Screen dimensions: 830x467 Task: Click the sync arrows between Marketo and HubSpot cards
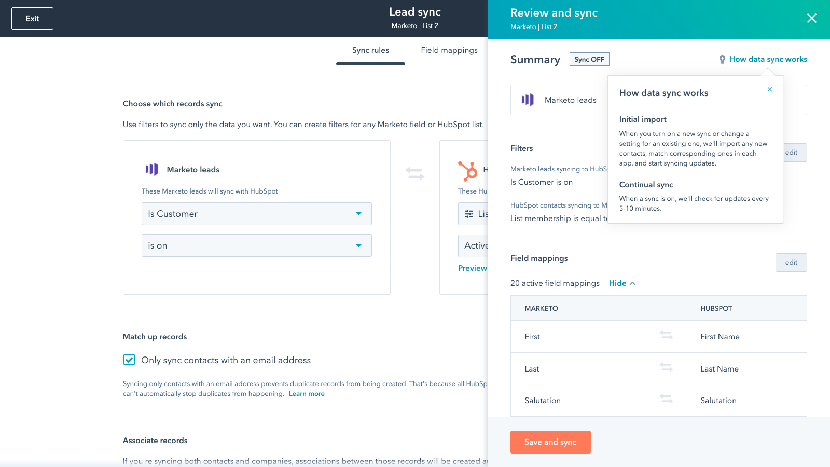coord(414,174)
